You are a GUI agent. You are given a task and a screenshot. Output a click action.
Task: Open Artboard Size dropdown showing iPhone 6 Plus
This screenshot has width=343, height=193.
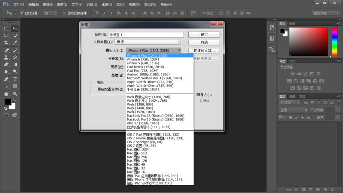pos(153,50)
